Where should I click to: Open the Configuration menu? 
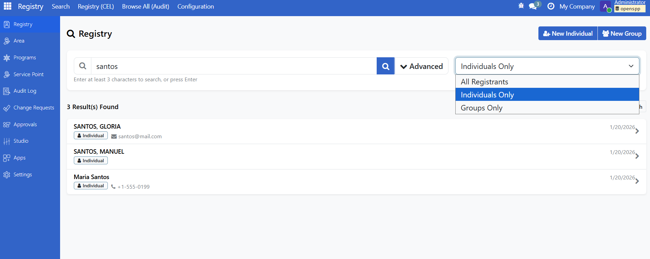196,7
